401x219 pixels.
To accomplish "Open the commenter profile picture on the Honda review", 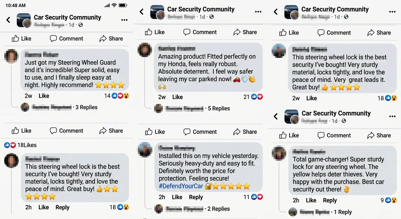I will click(x=145, y=50).
